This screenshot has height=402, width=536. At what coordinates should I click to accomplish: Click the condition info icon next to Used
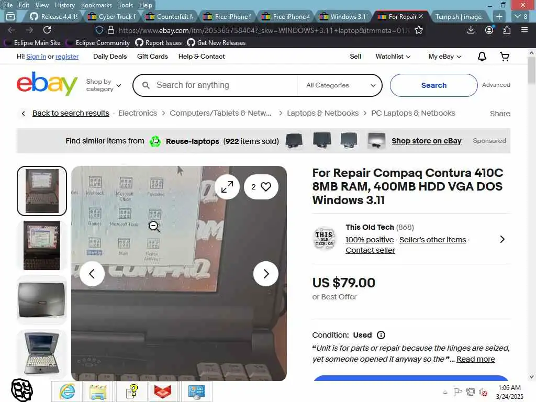click(381, 335)
